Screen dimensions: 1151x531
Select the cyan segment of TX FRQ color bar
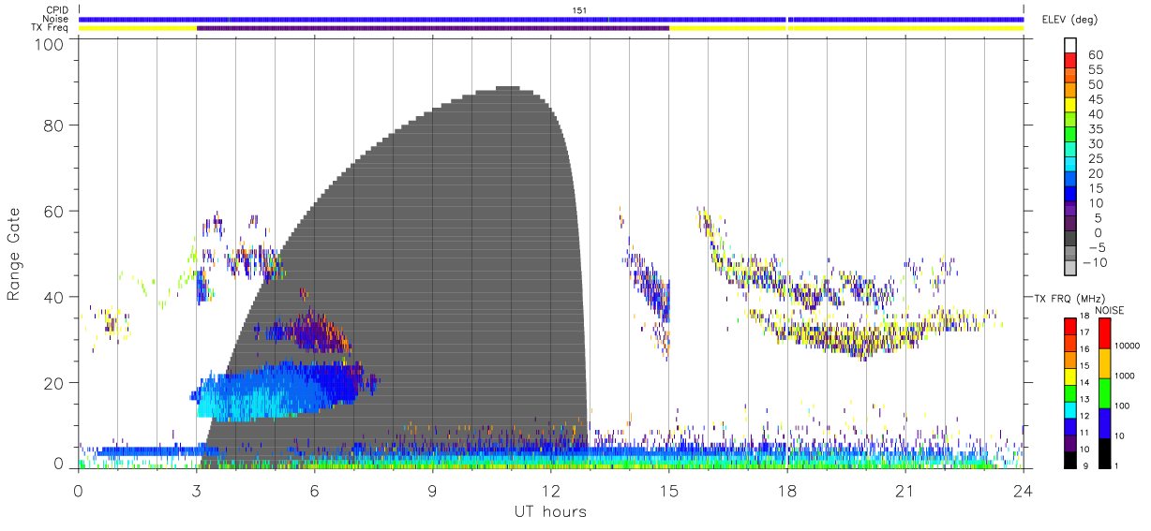point(1070,410)
